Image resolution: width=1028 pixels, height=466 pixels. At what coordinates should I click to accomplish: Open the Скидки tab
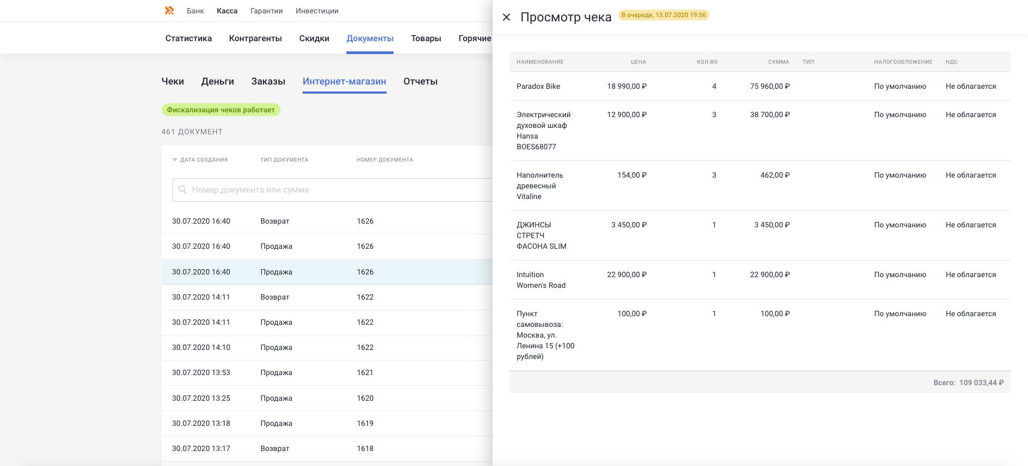pos(314,39)
